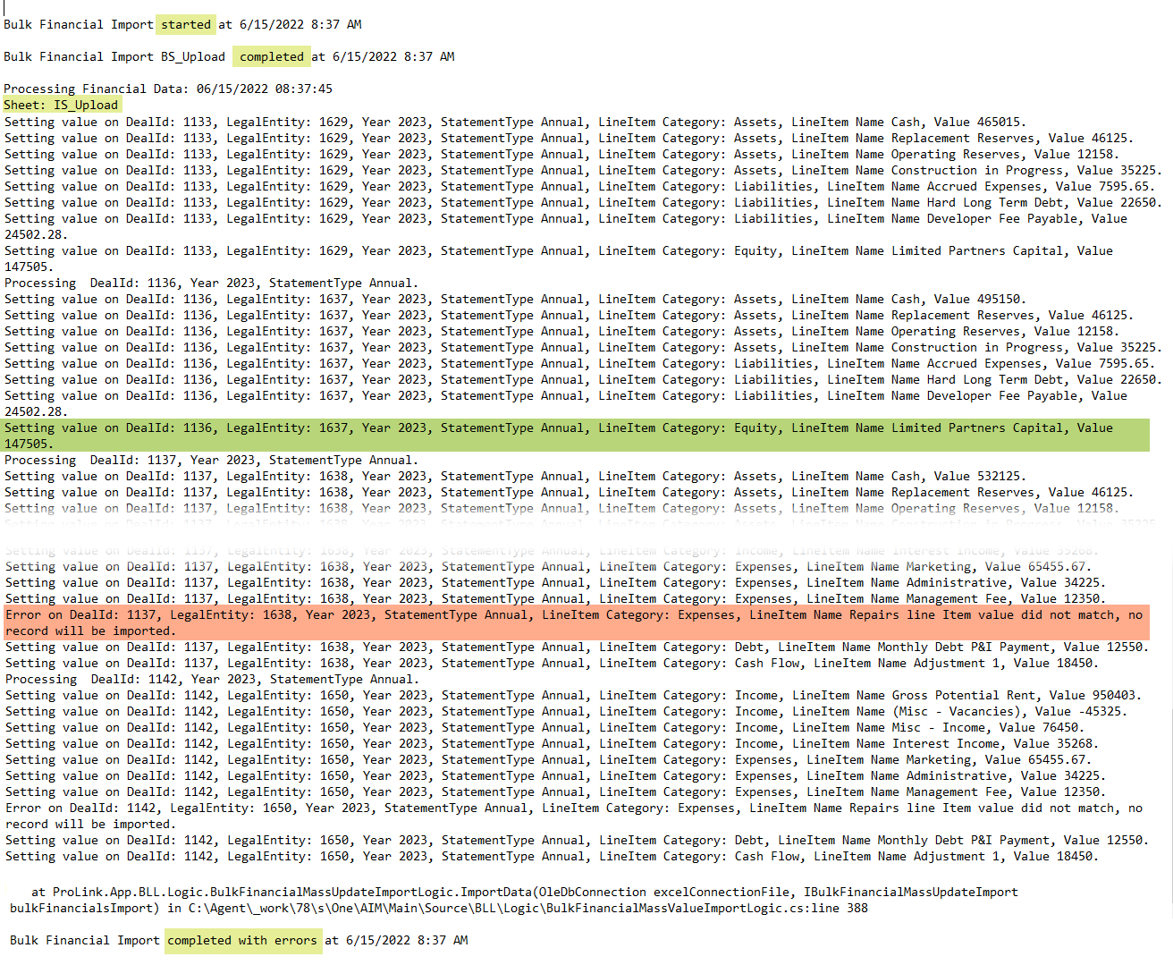This screenshot has height=965, width=1173.
Task: Click Error on DealId 1142 Repairs line
Action: coord(574,816)
